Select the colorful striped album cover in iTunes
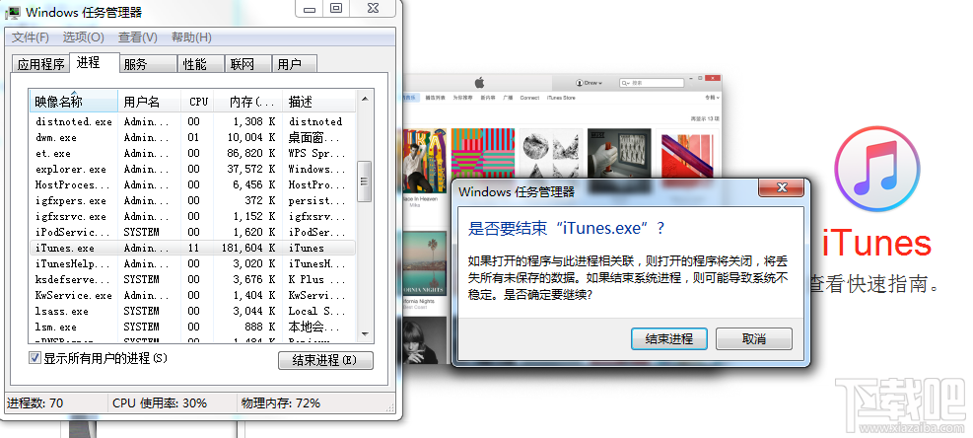This screenshot has height=438, width=973. pos(483,153)
